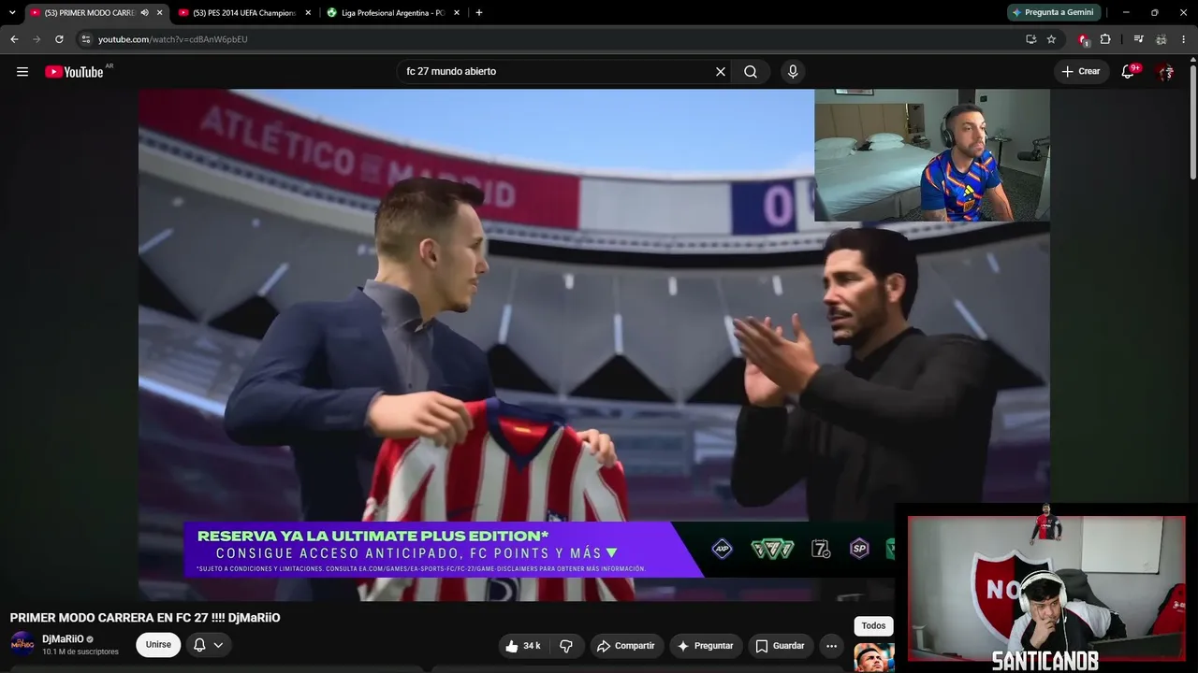Install YouTube app from address bar
Viewport: 1198px width, 673px height.
coord(1030,39)
